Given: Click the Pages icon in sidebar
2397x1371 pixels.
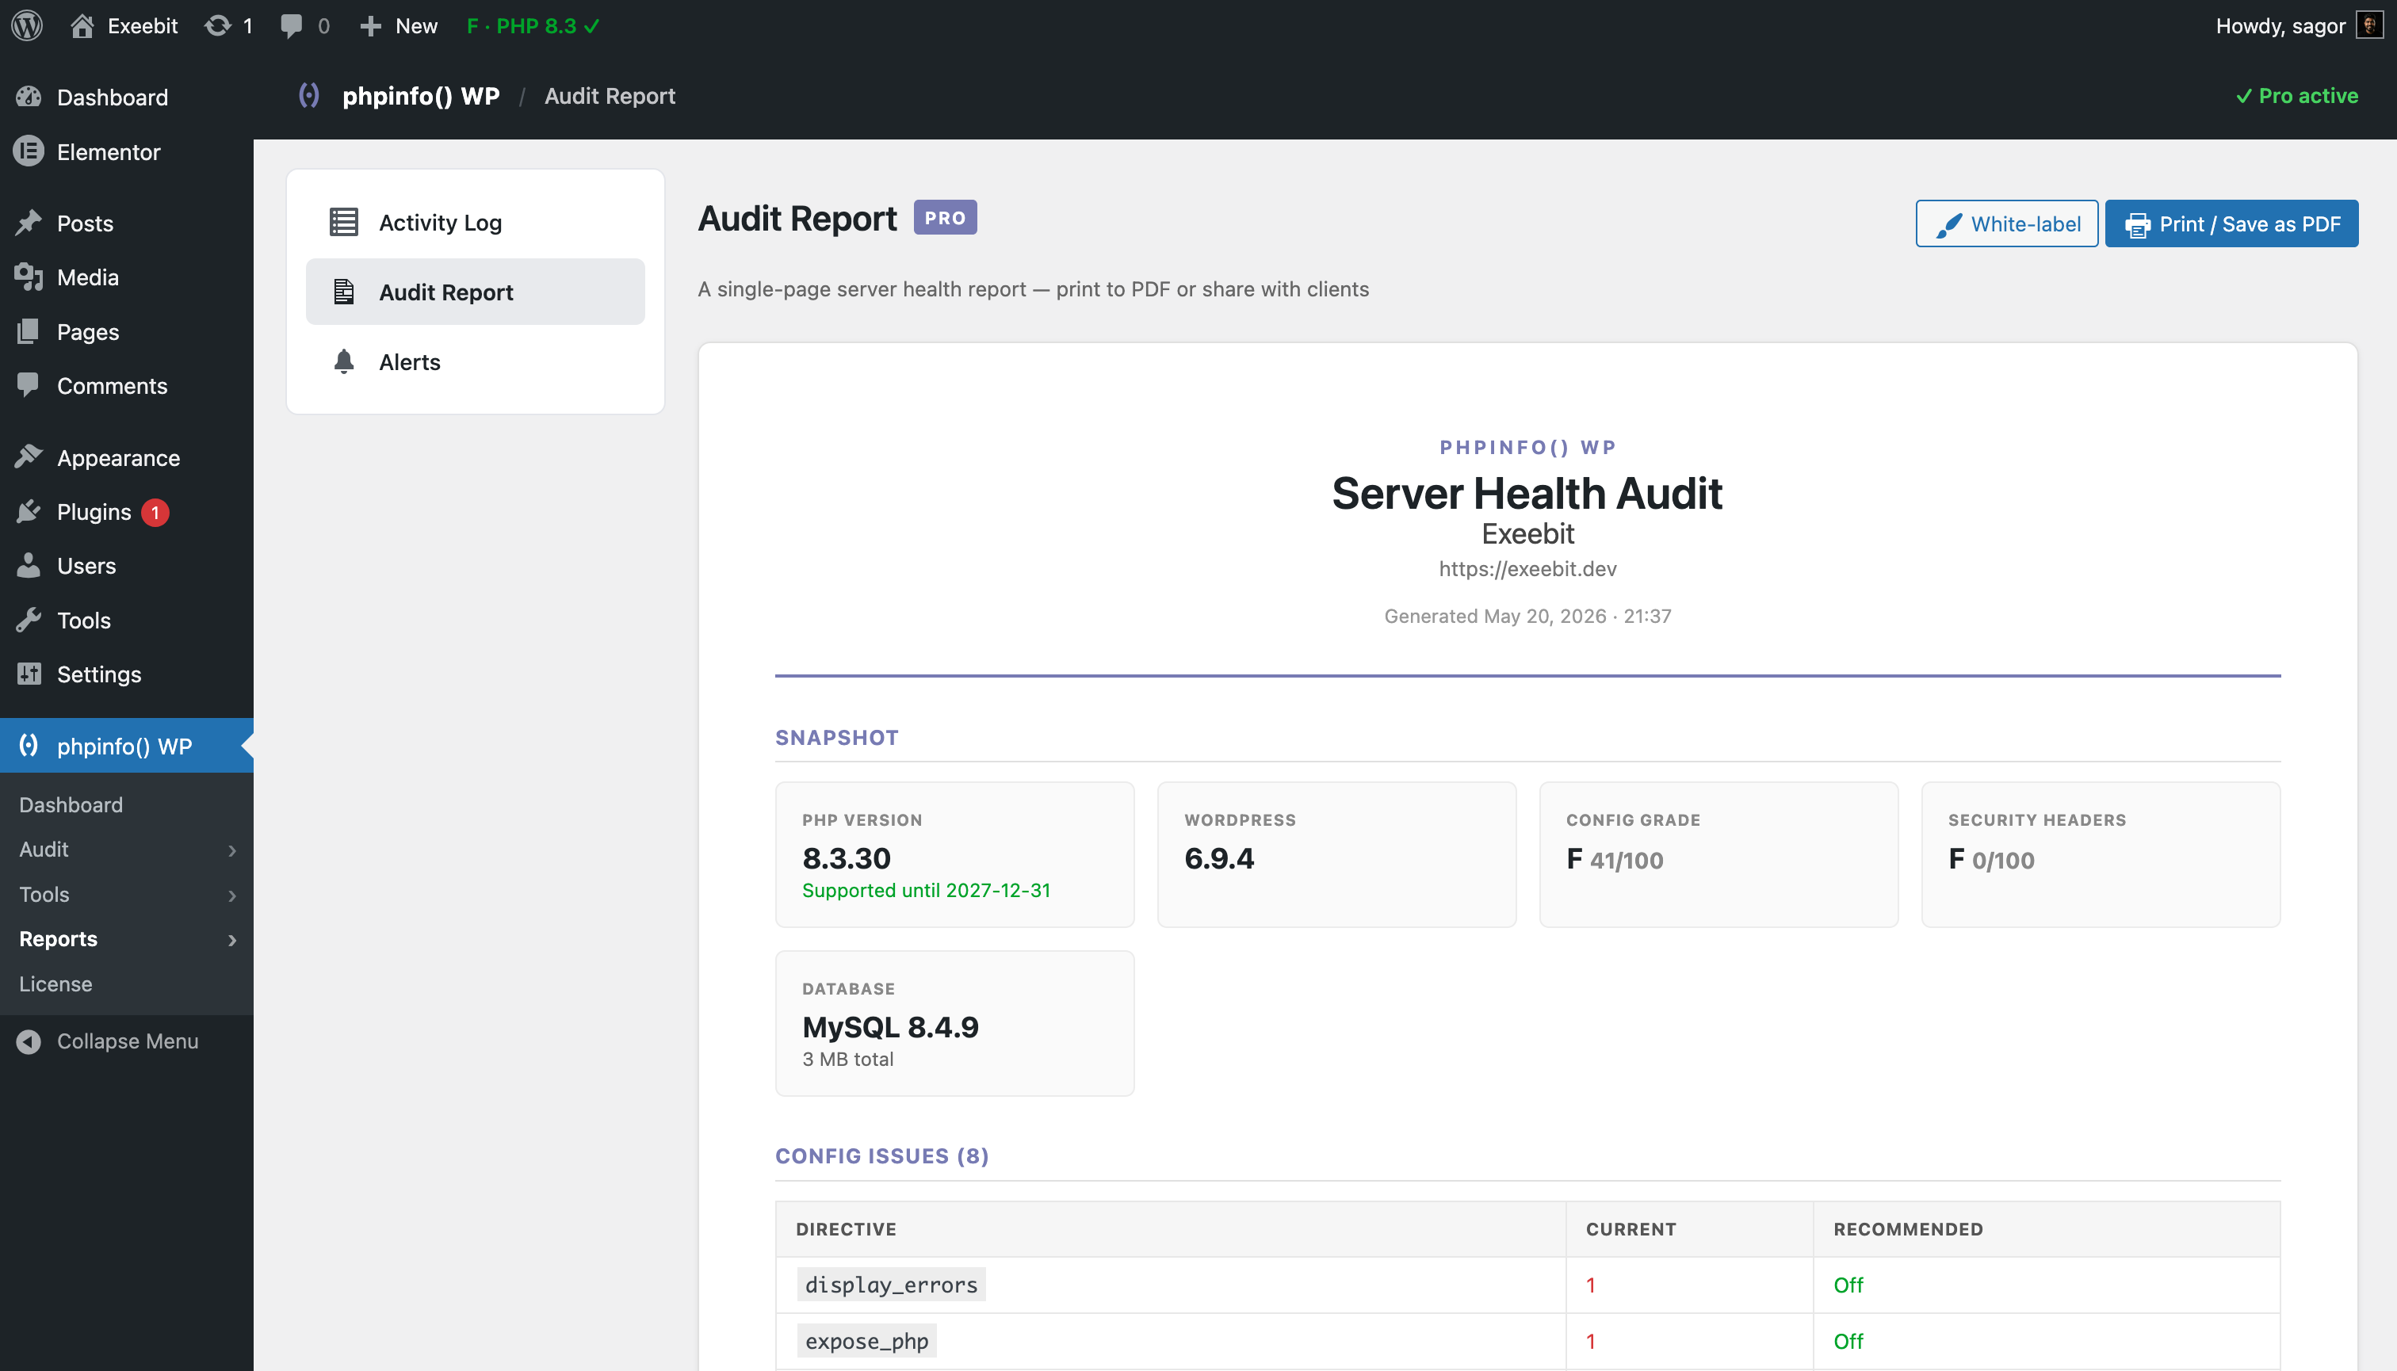Looking at the screenshot, I should pos(29,331).
